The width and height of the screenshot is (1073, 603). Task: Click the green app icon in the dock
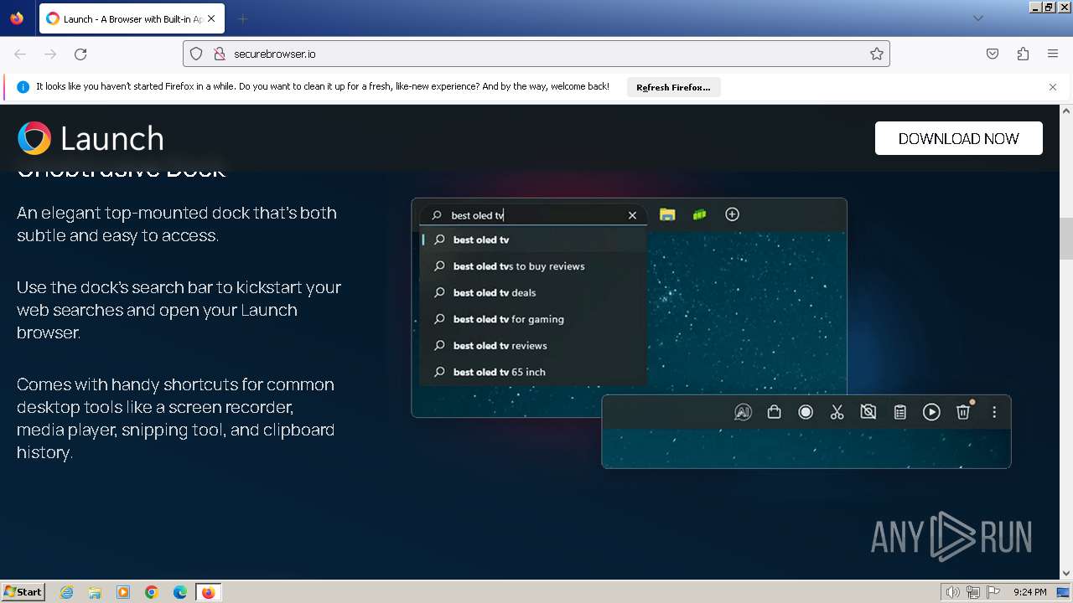tap(700, 214)
